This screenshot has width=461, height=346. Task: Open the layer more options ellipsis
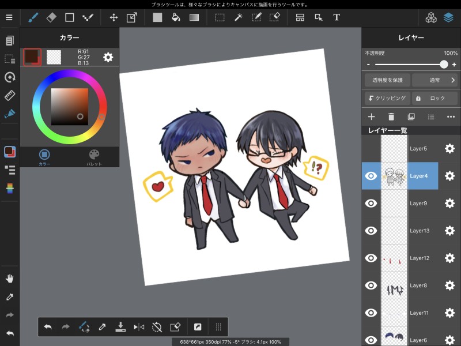tap(451, 117)
